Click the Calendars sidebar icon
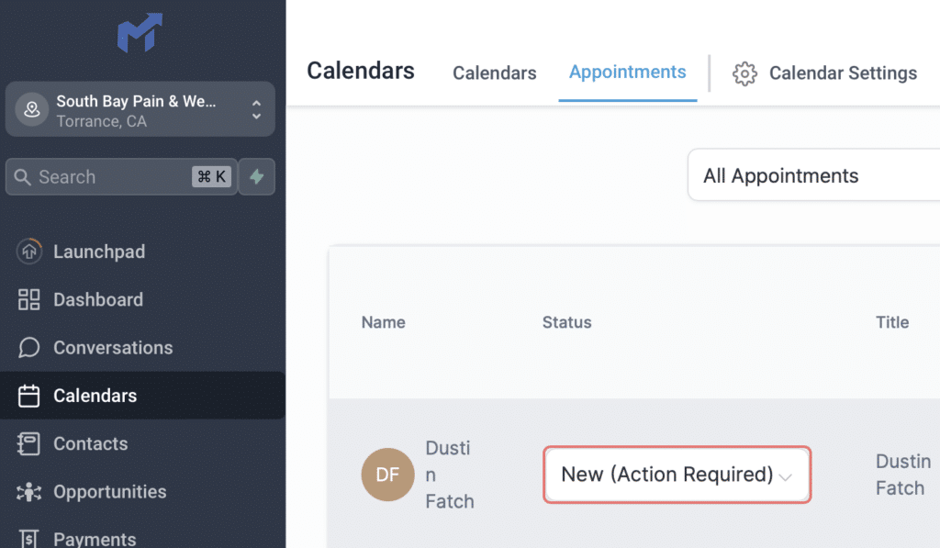The image size is (940, 548). click(x=28, y=395)
